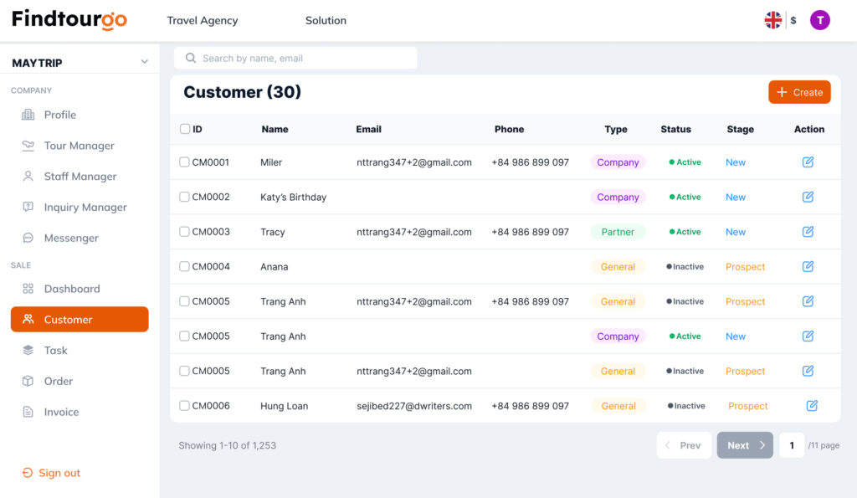Click the edit icon for Miler row

pyautogui.click(x=808, y=162)
